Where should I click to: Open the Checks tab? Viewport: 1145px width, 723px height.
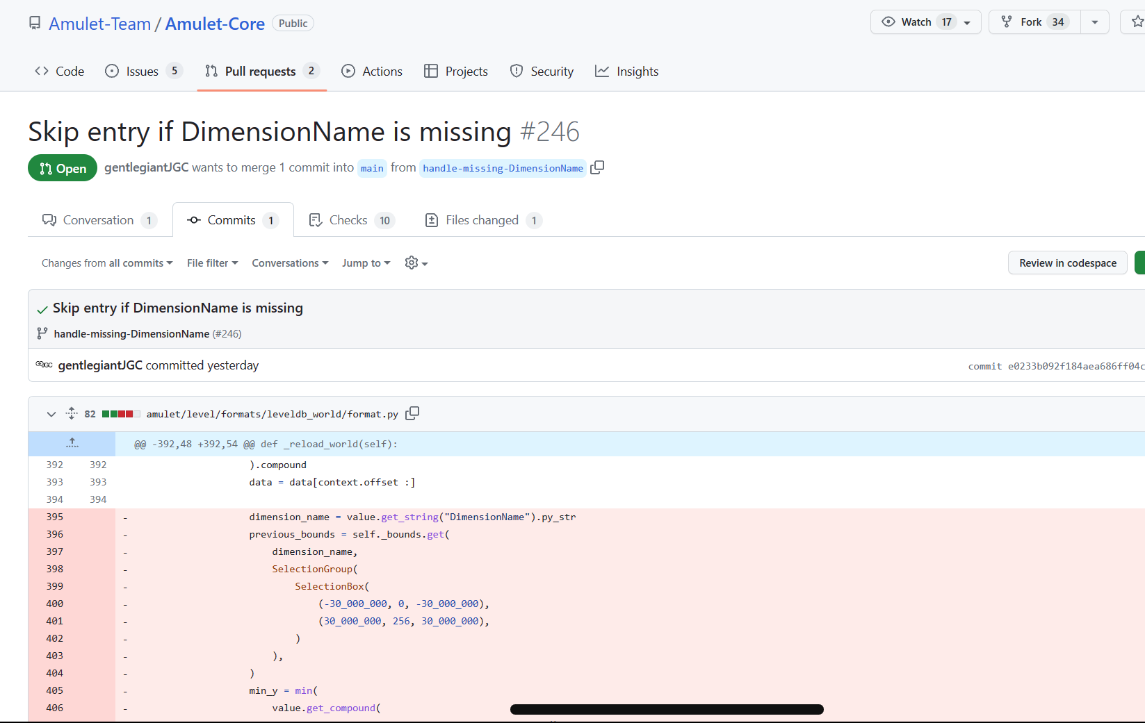point(350,219)
